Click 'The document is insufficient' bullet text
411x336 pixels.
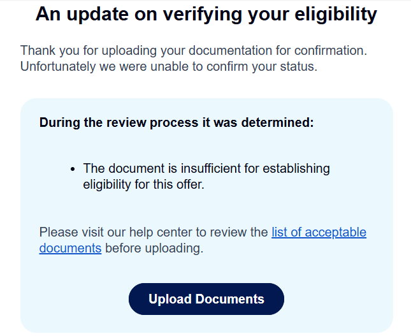tap(159, 169)
